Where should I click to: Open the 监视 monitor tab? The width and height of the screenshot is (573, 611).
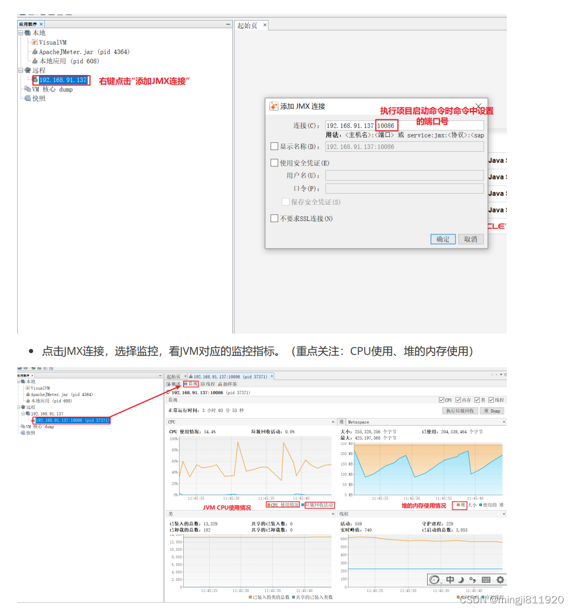pyautogui.click(x=191, y=384)
